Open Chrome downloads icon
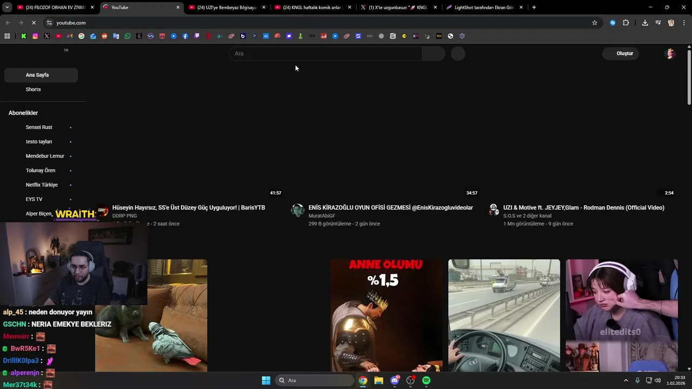The image size is (692, 389). (x=645, y=23)
